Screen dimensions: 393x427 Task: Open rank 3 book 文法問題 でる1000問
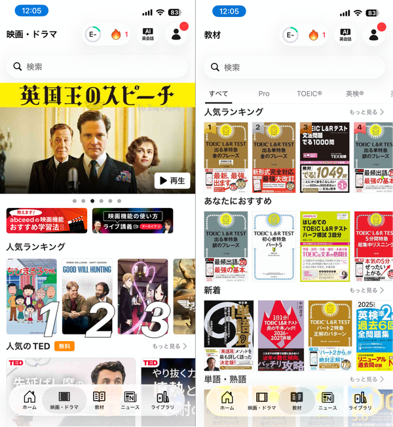tap(325, 157)
